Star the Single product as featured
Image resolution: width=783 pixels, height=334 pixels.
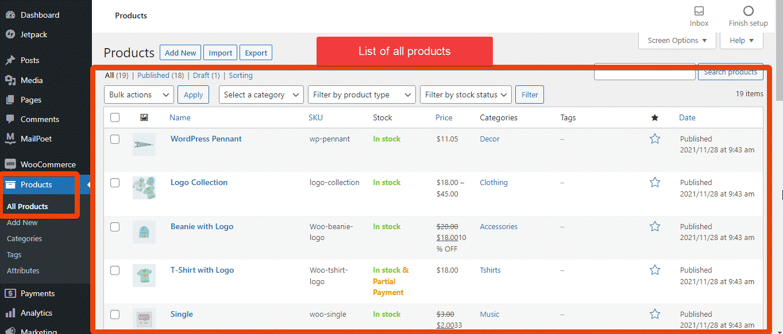click(x=655, y=314)
